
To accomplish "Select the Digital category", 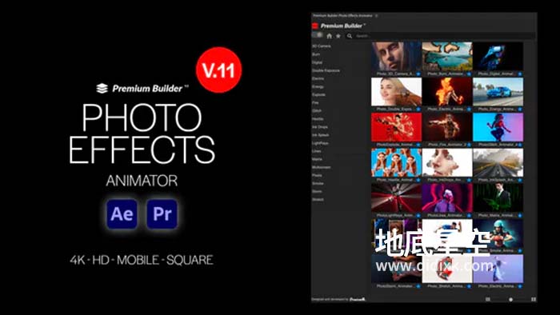I will click(317, 62).
